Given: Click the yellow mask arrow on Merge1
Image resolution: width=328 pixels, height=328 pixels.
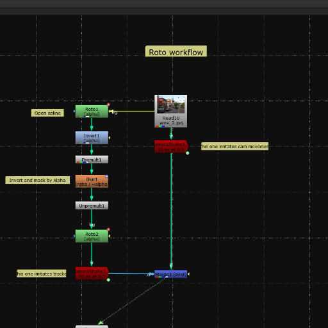Looking at the screenshot, I should [188, 274].
